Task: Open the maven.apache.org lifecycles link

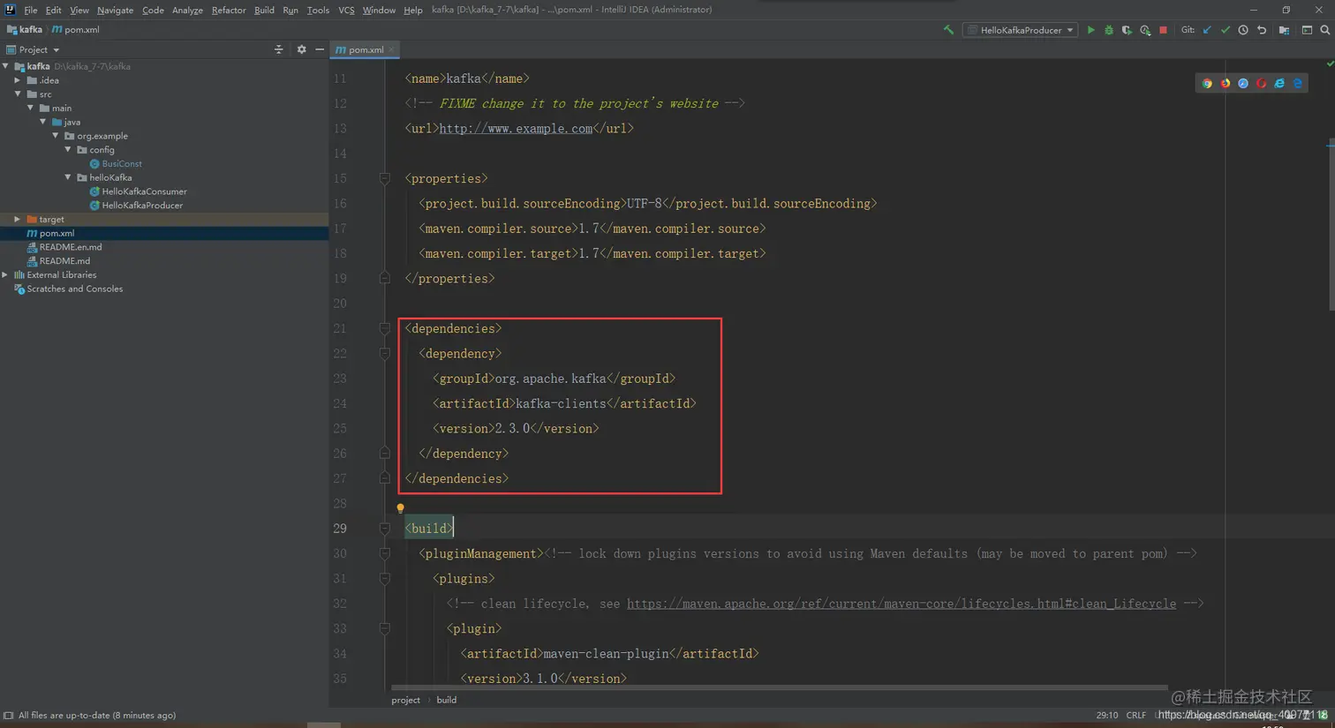Action: tap(901, 604)
